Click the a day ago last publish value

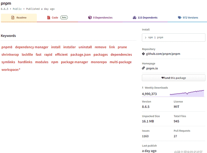pyautogui.click(x=149, y=151)
